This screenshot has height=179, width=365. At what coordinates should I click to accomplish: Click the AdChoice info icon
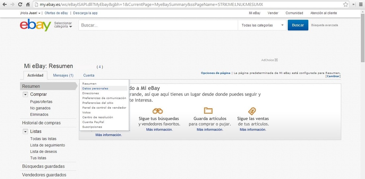pos(276,60)
